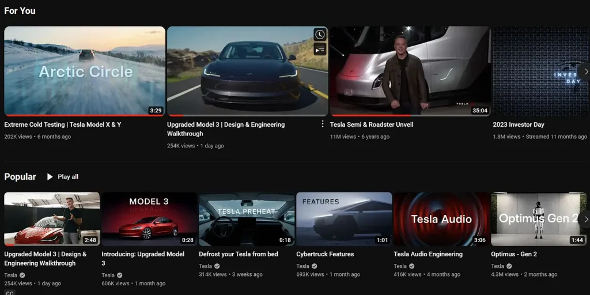Click the 35:04 duration badge
The width and height of the screenshot is (590, 295).
click(x=480, y=110)
